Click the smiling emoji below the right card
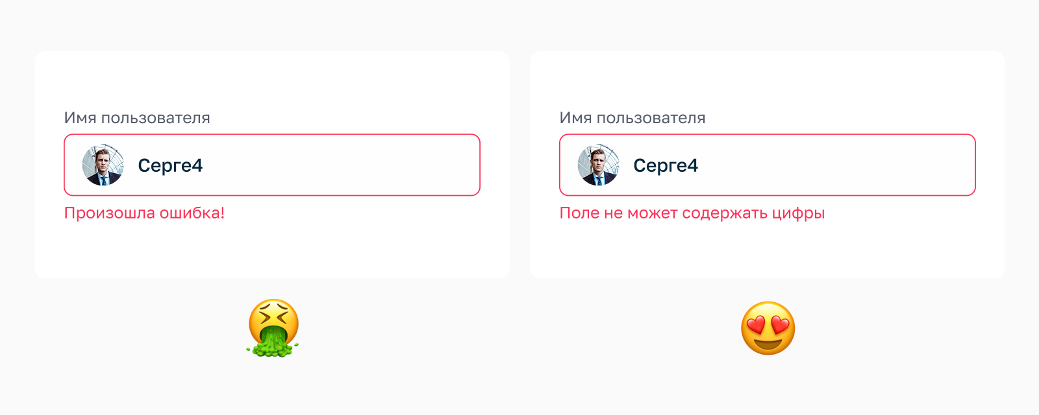Screen dimensions: 1039x415 (x=768, y=327)
